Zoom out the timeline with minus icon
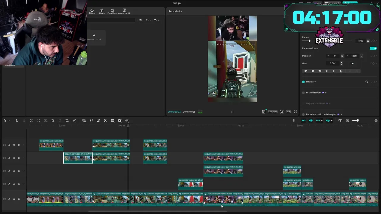The image size is (381, 214). 347,120
